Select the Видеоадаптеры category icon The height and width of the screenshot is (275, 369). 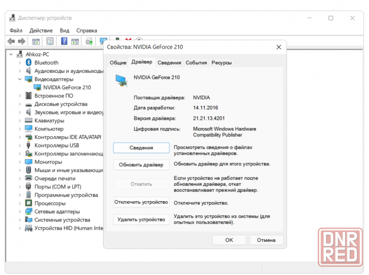[29, 79]
